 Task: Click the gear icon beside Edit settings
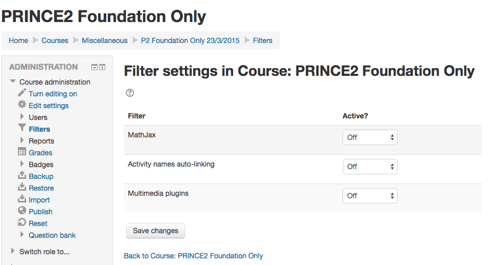coord(22,105)
